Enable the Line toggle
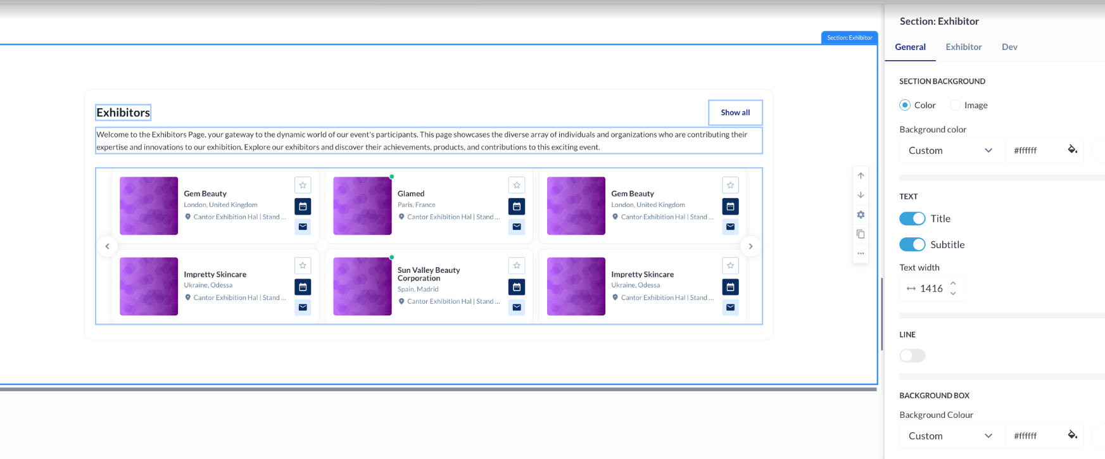This screenshot has width=1105, height=459. click(912, 356)
